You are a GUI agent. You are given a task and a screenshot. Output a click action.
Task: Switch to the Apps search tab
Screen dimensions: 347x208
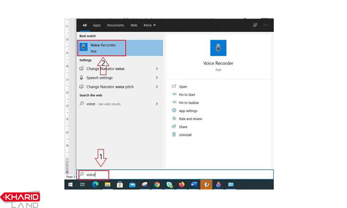[97, 25]
